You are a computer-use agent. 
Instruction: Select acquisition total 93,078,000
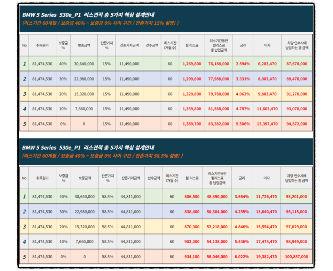(x=297, y=109)
